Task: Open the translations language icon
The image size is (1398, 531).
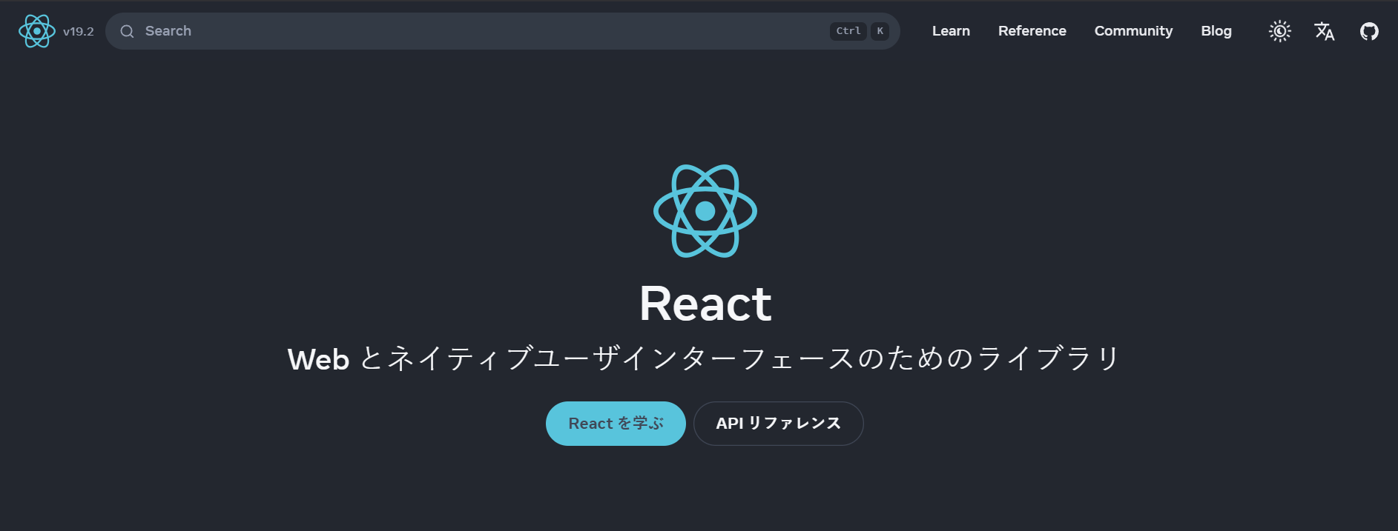Action: click(1325, 31)
